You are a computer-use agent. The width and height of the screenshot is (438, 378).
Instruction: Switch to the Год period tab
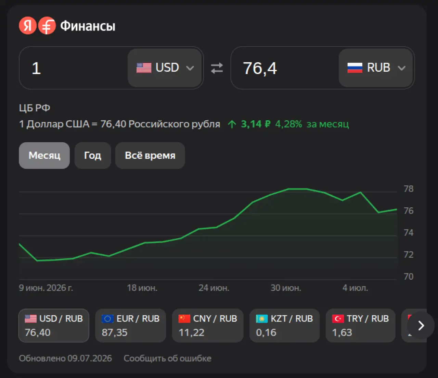coord(93,155)
